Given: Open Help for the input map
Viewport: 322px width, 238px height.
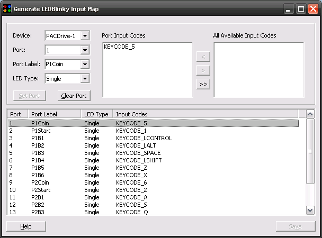Looking at the screenshot, I should pyautogui.click(x=26, y=226).
